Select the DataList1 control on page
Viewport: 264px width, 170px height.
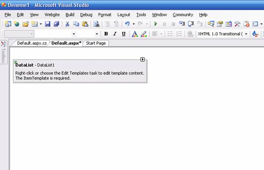click(80, 71)
